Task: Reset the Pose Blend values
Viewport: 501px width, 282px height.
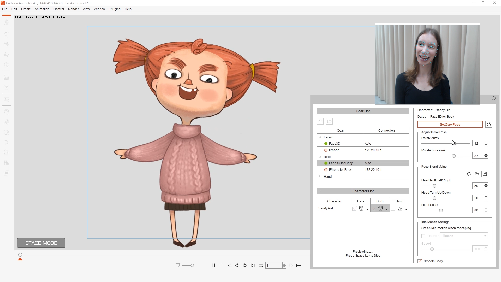Action: coord(469,174)
